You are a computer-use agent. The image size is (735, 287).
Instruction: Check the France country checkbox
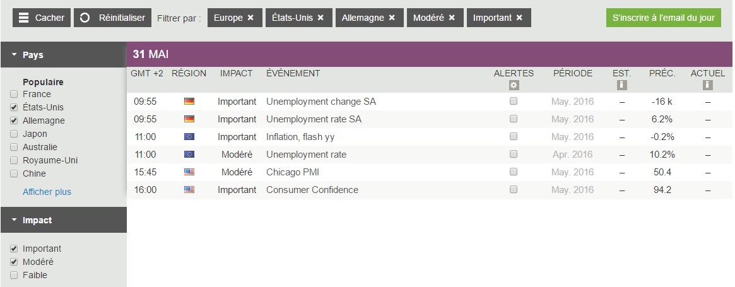click(14, 94)
